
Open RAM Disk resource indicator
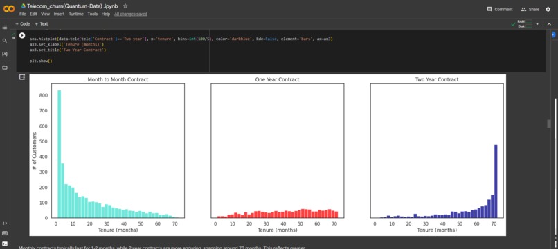tap(525, 23)
